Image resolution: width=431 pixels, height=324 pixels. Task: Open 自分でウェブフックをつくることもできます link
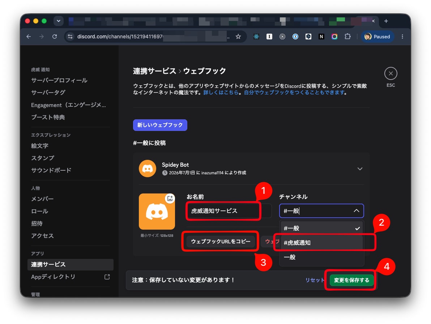(x=294, y=93)
